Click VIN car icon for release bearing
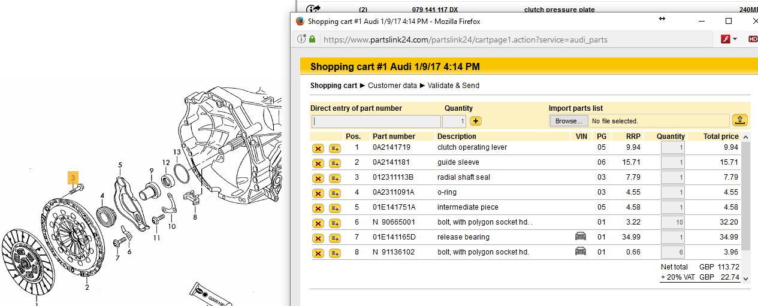The width and height of the screenshot is (758, 306). 581,237
